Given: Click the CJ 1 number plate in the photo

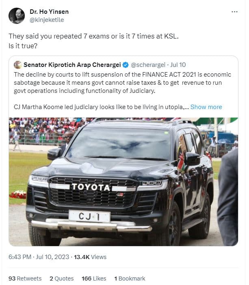Looking at the screenshot, I should pyautogui.click(x=89, y=216).
